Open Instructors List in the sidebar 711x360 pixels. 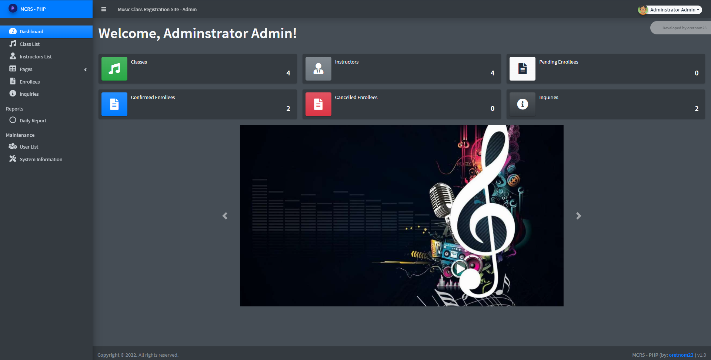46,57
